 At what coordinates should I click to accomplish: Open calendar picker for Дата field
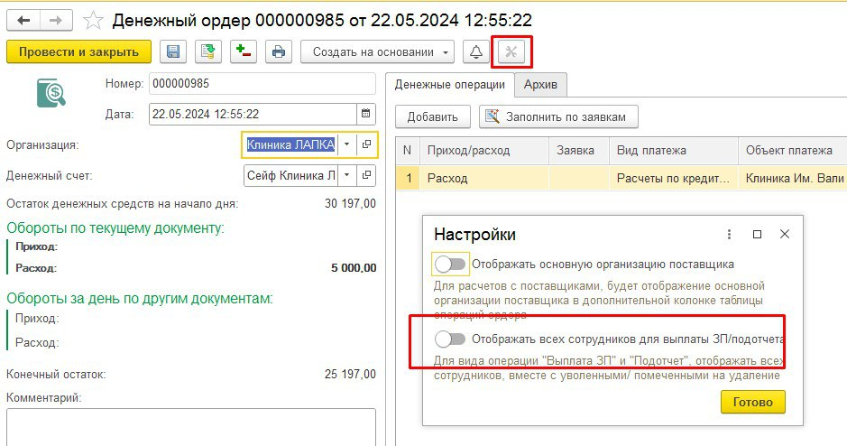[365, 114]
